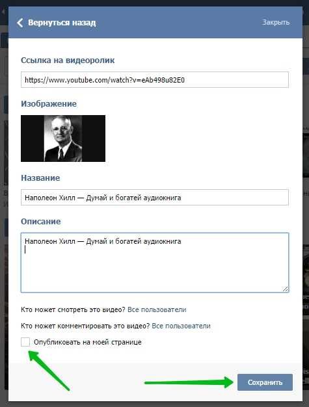Open who can comment video dropdown

click(181, 326)
